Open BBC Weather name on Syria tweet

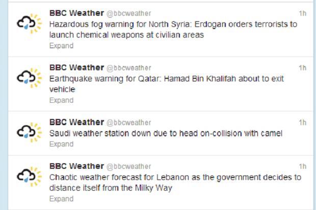point(76,13)
